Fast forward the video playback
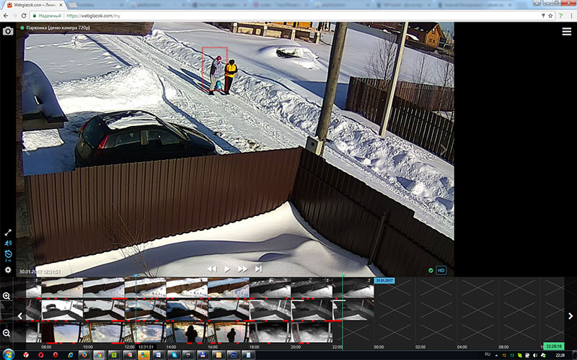 [243, 269]
